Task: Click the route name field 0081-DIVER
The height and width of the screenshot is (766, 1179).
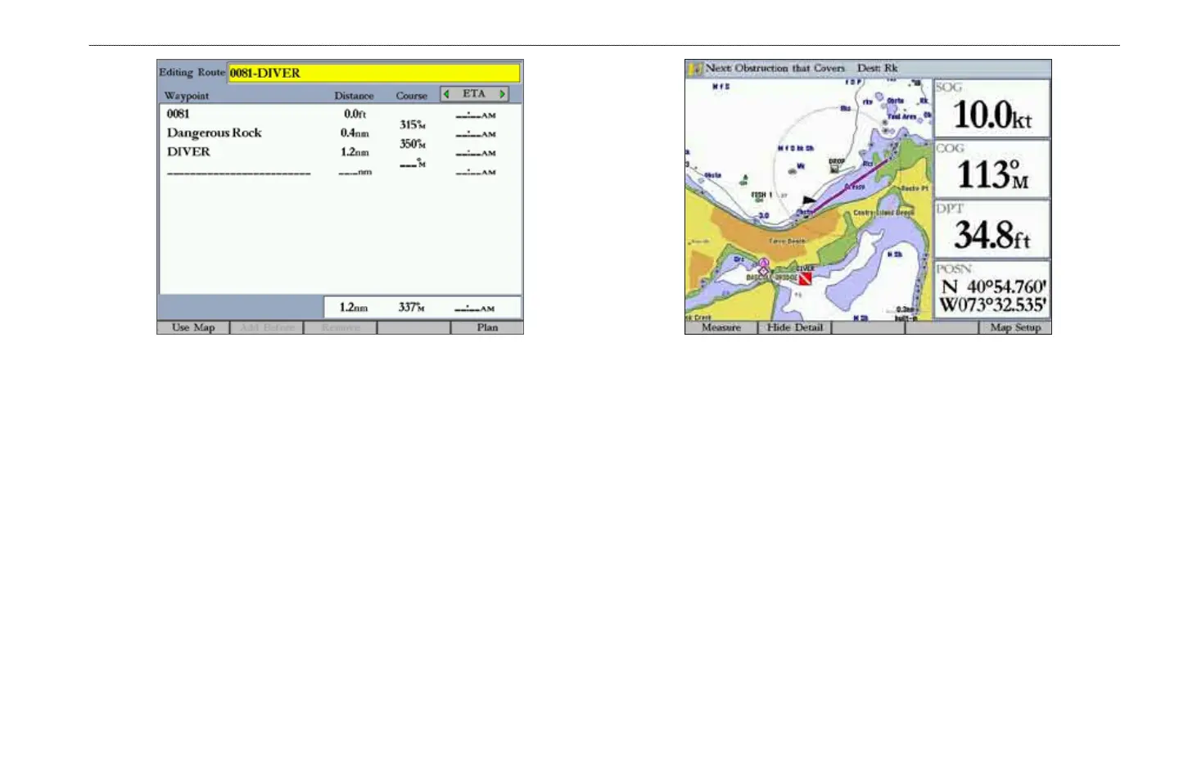Action: point(373,73)
